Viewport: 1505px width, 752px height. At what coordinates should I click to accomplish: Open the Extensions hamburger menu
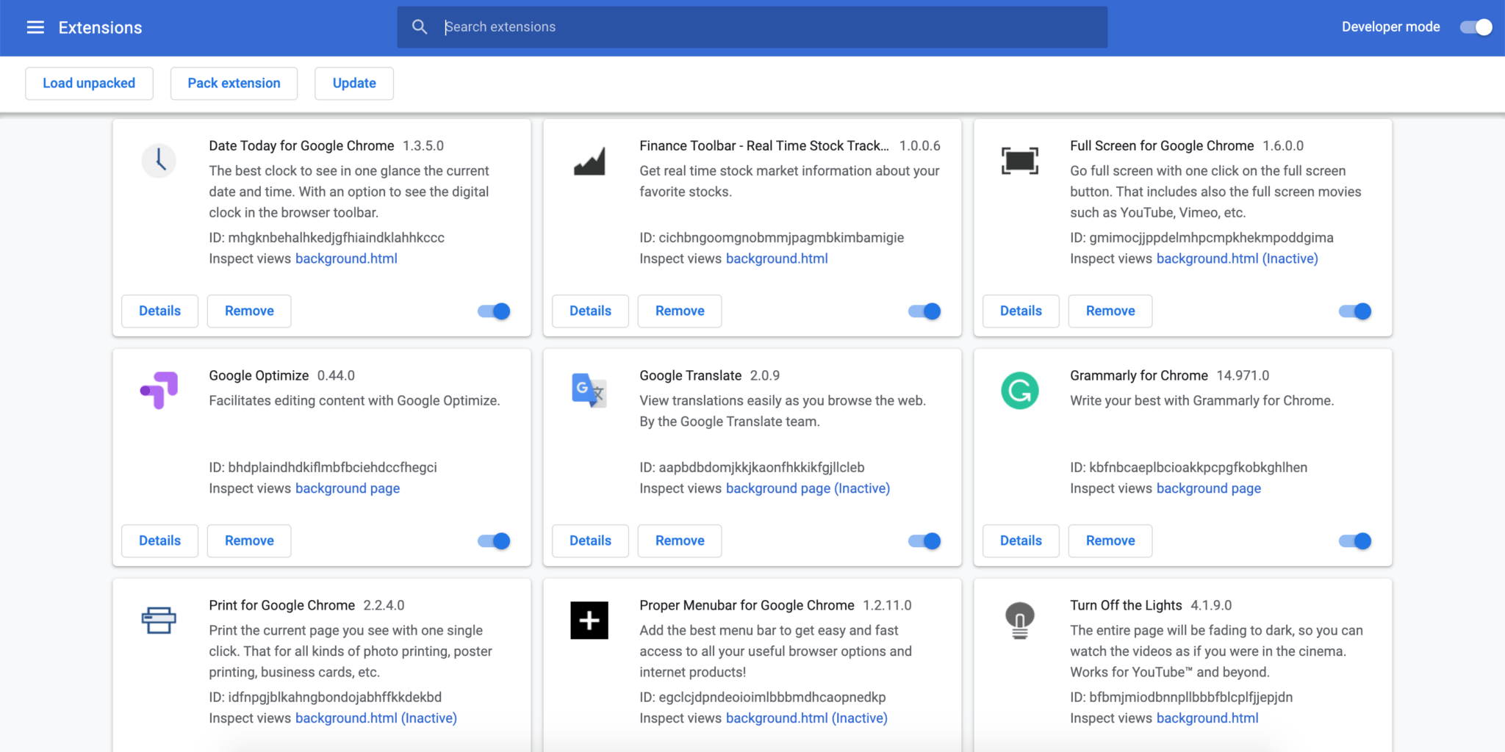tap(35, 27)
